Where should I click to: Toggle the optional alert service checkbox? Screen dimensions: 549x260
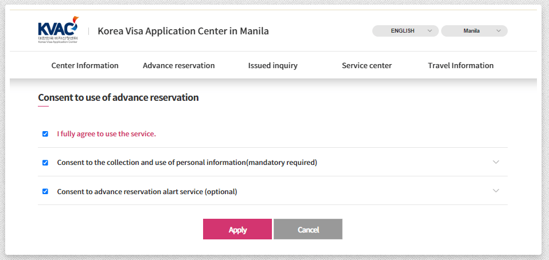coord(45,191)
